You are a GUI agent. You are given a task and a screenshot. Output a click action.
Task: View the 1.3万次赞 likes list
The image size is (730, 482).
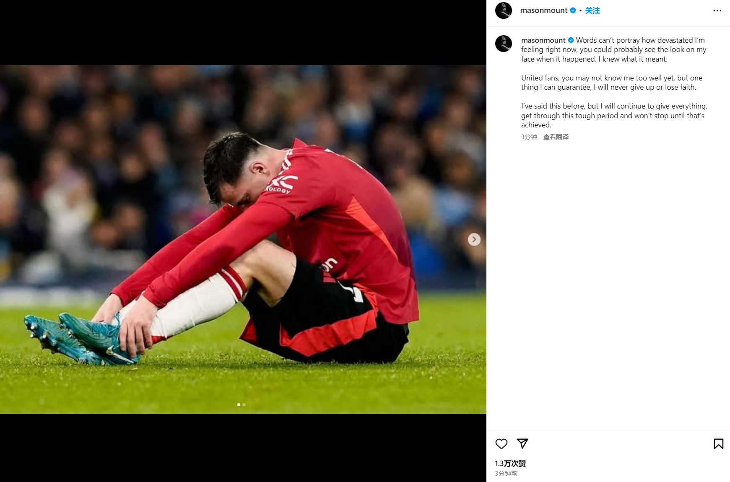coord(510,463)
